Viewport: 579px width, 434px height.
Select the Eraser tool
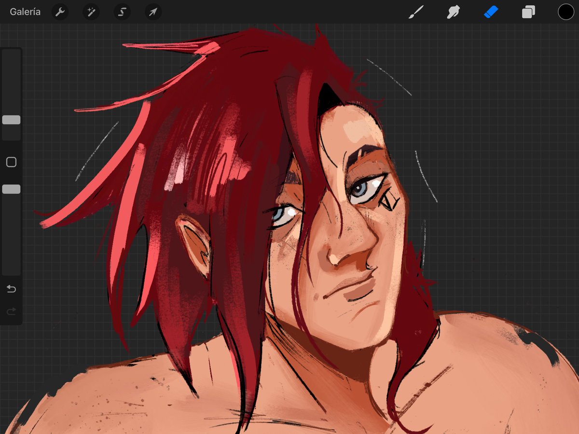coord(491,12)
